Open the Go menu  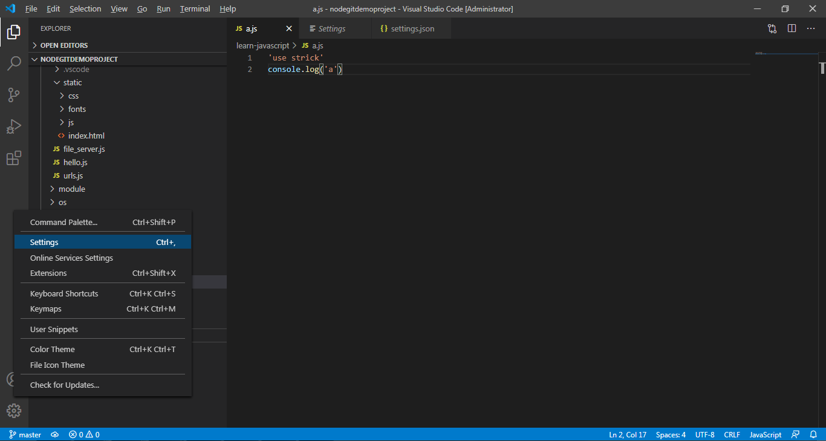[142, 8]
